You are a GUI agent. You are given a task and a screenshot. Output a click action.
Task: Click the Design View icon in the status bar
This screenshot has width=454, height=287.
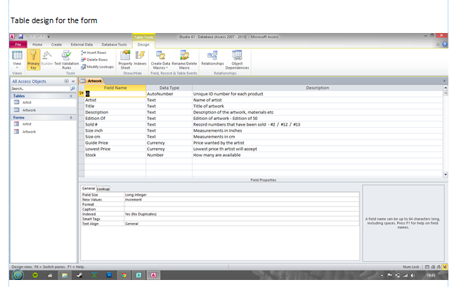445,267
